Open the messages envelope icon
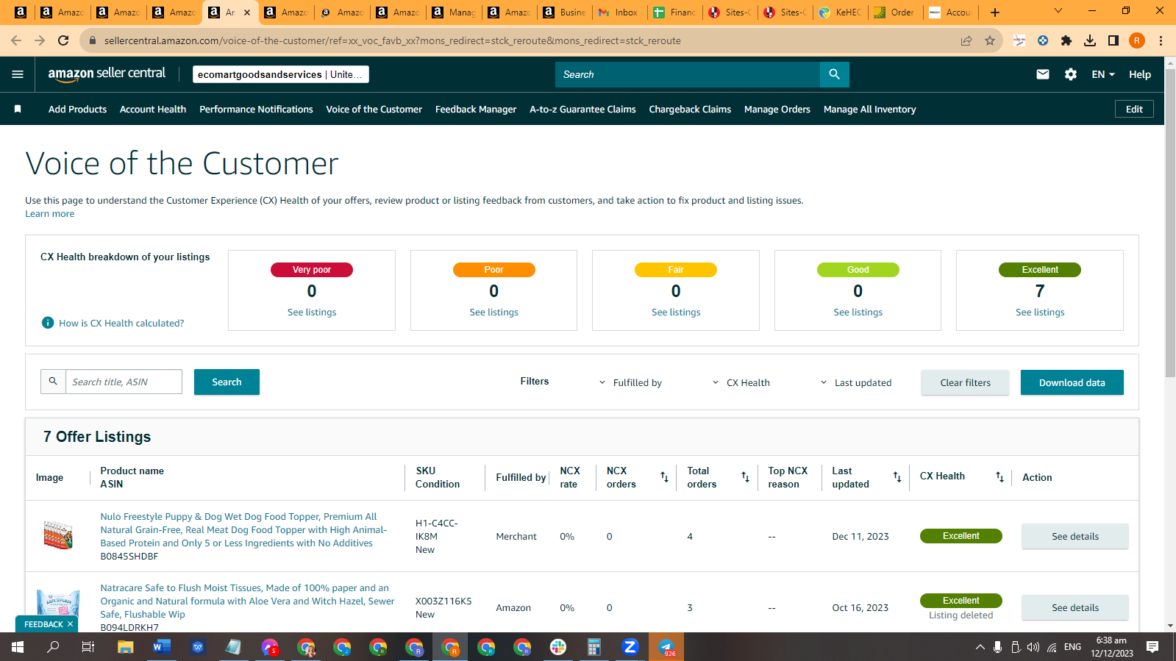 1043,74
